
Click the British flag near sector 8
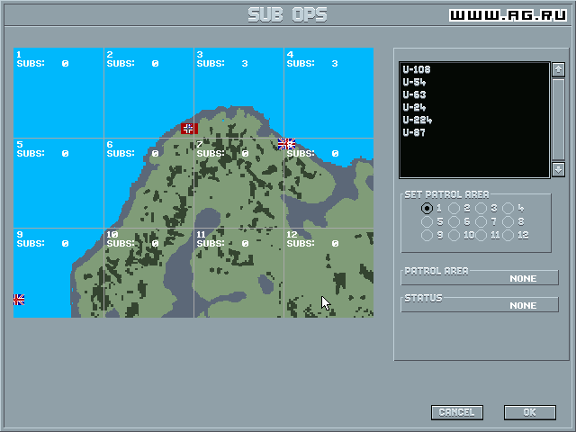[x=286, y=144]
